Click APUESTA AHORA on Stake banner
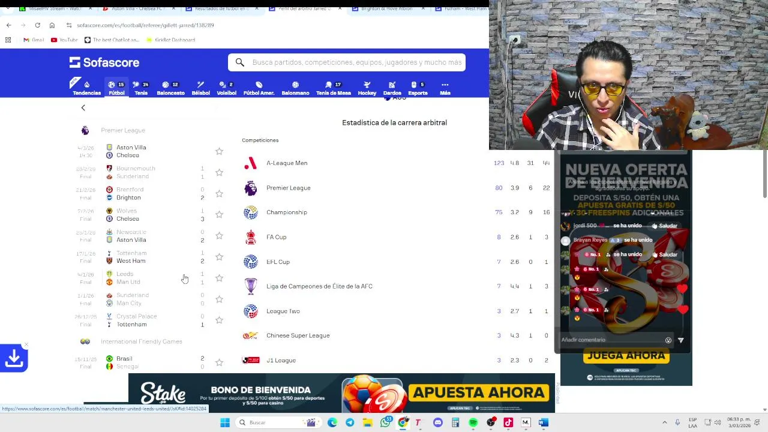The image size is (768, 432). [x=479, y=392]
